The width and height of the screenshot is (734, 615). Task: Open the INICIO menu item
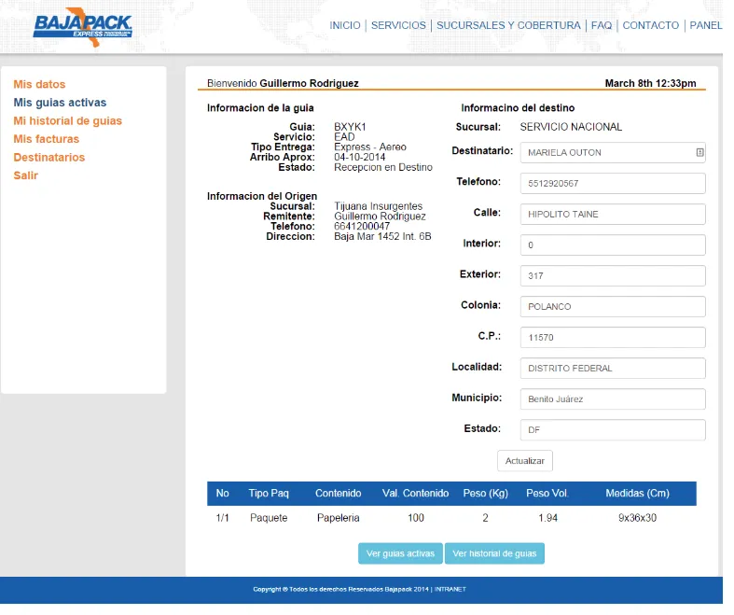[345, 25]
